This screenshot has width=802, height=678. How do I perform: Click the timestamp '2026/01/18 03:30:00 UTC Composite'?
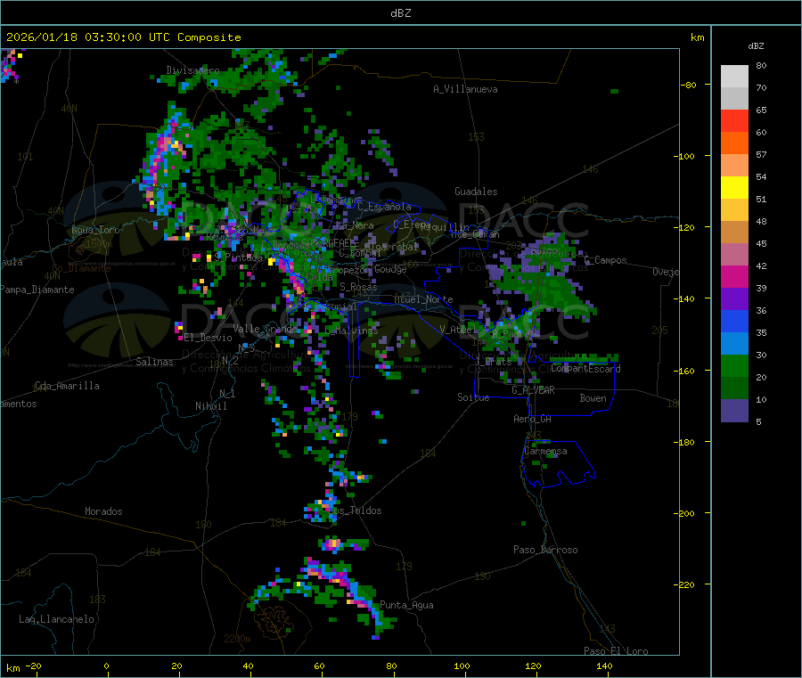[123, 37]
